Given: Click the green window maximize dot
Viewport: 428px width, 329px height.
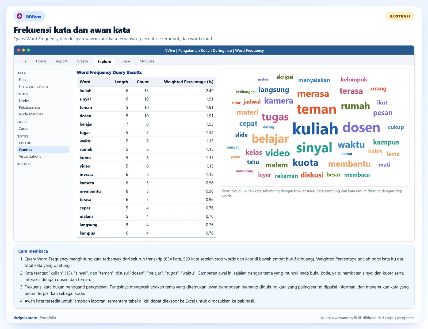Looking at the screenshot, I should 28,50.
